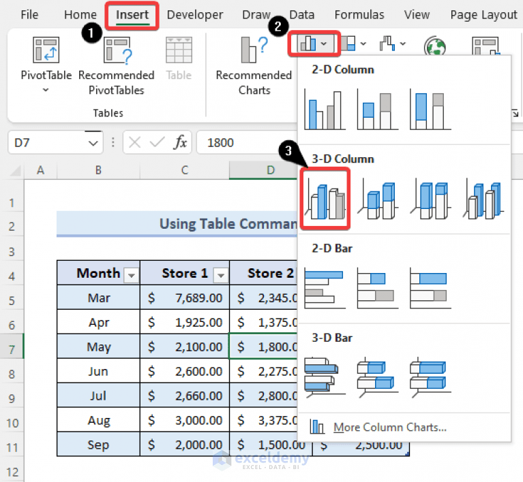
Task: Confirm the formula bar entry
Action: click(157, 142)
